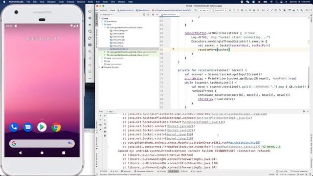Open the Logcat tool window tab
Image resolution: width=313 pixels, height=176 pixels.
[197, 171]
